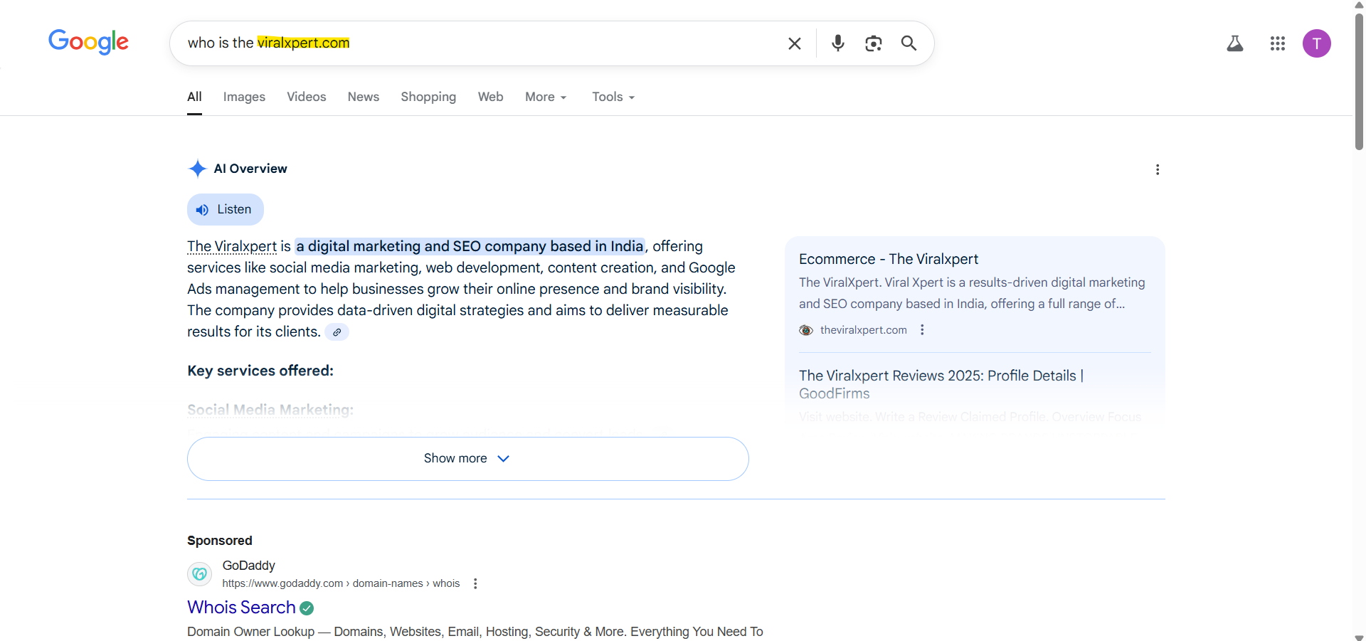Expand the More search categories dropdown
Screen dimensions: 1366x641
(545, 97)
